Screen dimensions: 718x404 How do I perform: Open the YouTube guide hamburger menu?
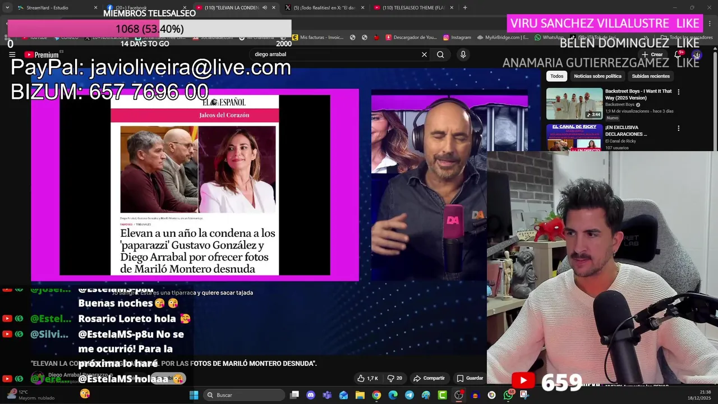(12, 54)
